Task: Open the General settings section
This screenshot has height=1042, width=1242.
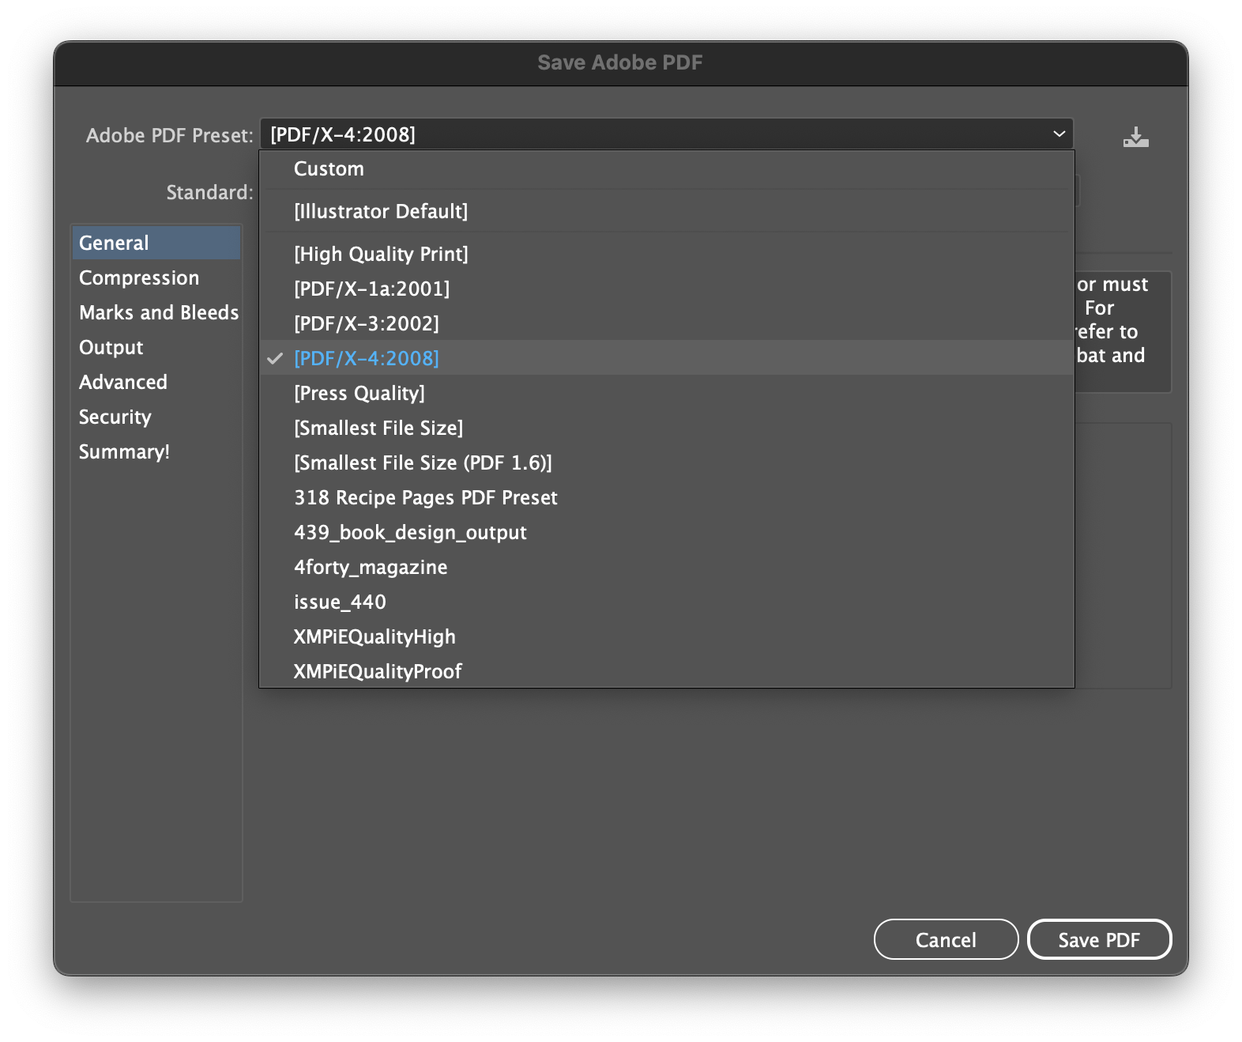Action: click(x=156, y=243)
